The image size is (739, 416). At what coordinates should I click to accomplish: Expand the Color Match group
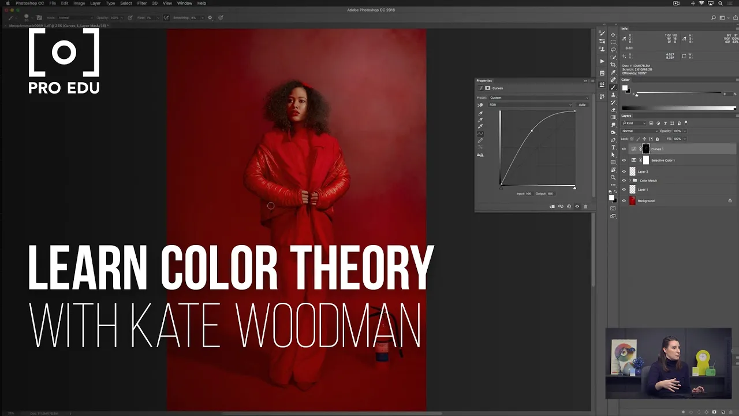pos(630,180)
